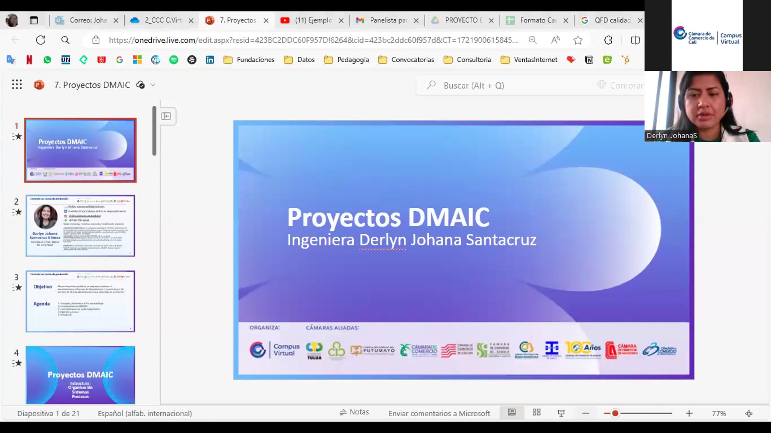
Task: Open the VentasInternet bookmarks folder
Action: [x=529, y=60]
